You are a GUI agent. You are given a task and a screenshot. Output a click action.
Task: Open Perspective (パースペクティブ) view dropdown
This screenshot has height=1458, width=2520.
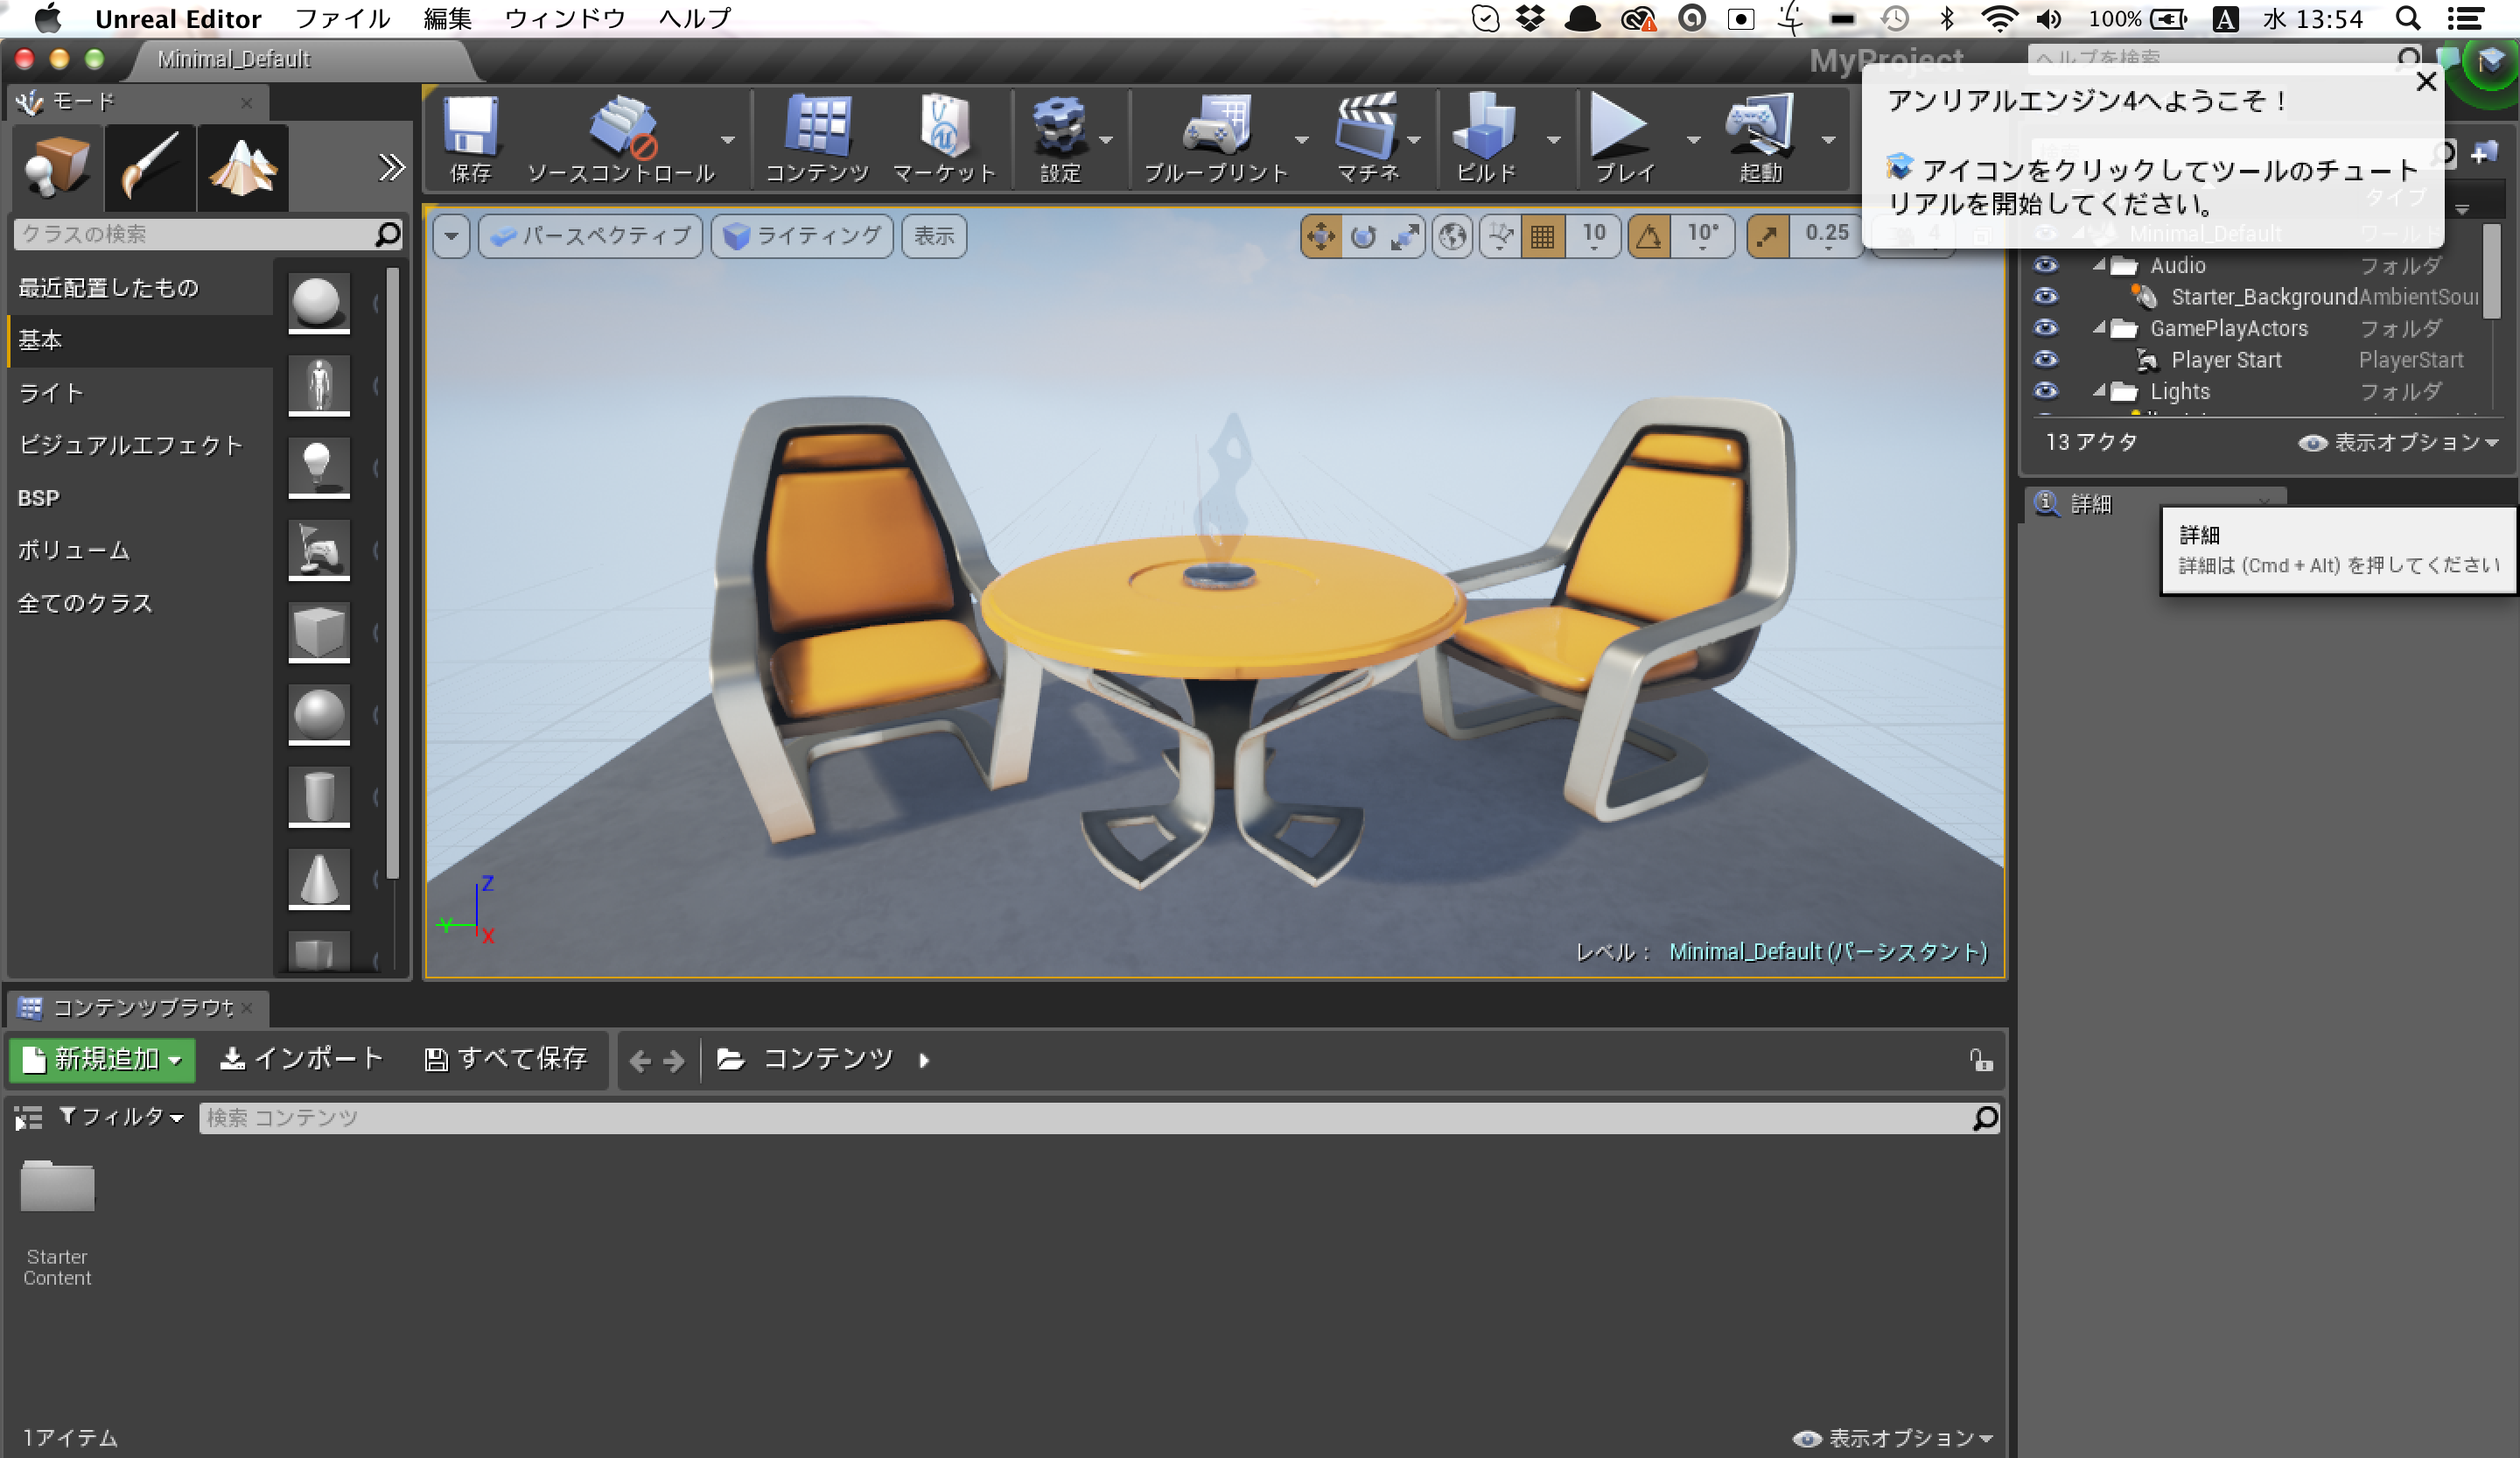pyautogui.click(x=591, y=236)
